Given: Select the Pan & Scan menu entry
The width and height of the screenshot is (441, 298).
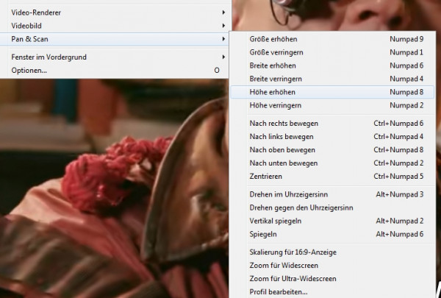Looking at the screenshot, I should 115,39.
